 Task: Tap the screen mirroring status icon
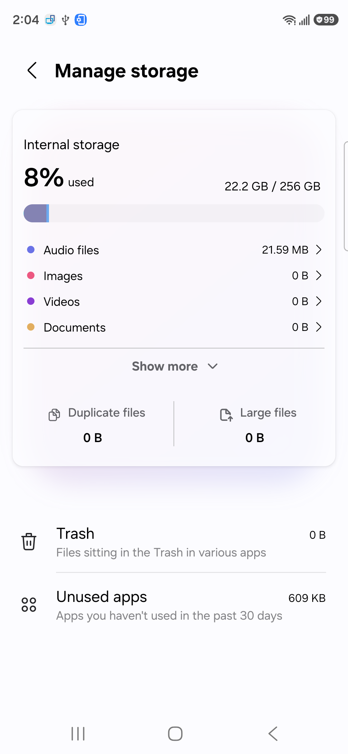[50, 20]
